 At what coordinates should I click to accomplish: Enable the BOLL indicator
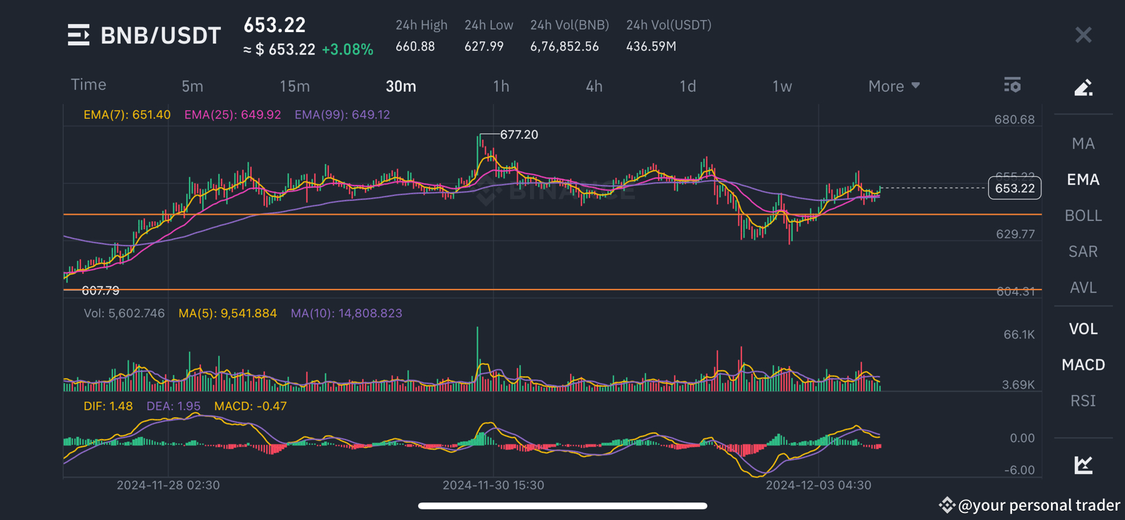pos(1084,215)
